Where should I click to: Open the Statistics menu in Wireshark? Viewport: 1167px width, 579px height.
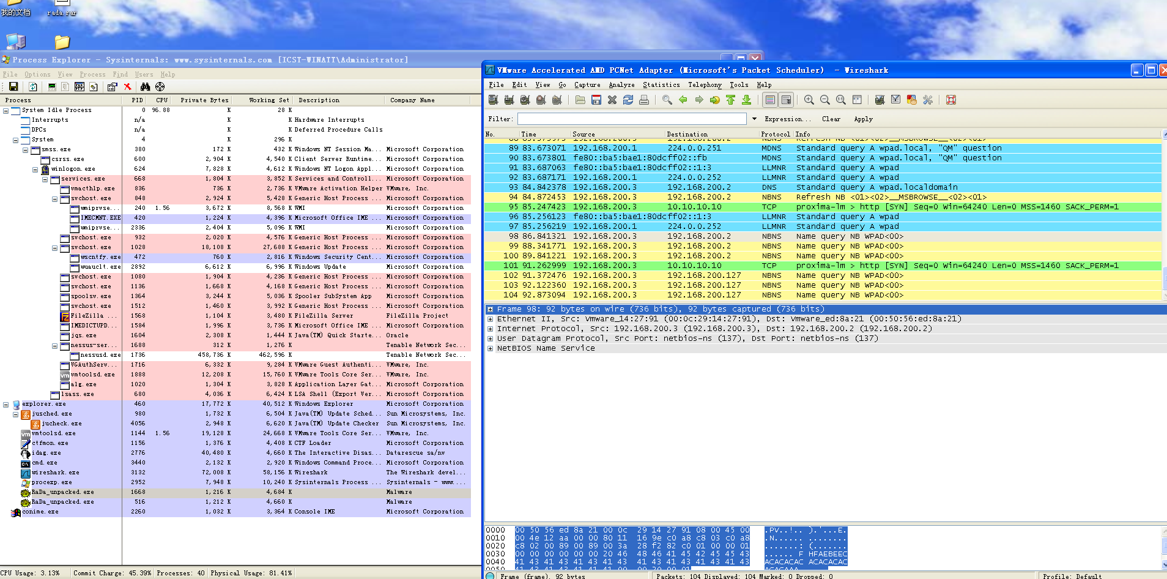[661, 85]
